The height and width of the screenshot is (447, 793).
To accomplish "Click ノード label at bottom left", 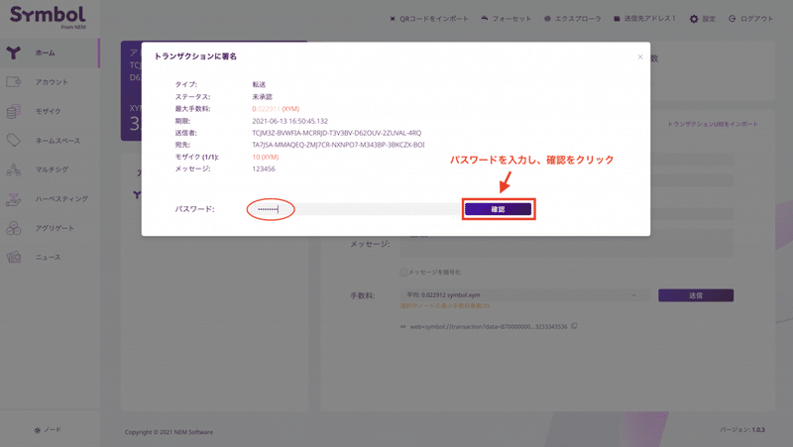I will [x=53, y=430].
